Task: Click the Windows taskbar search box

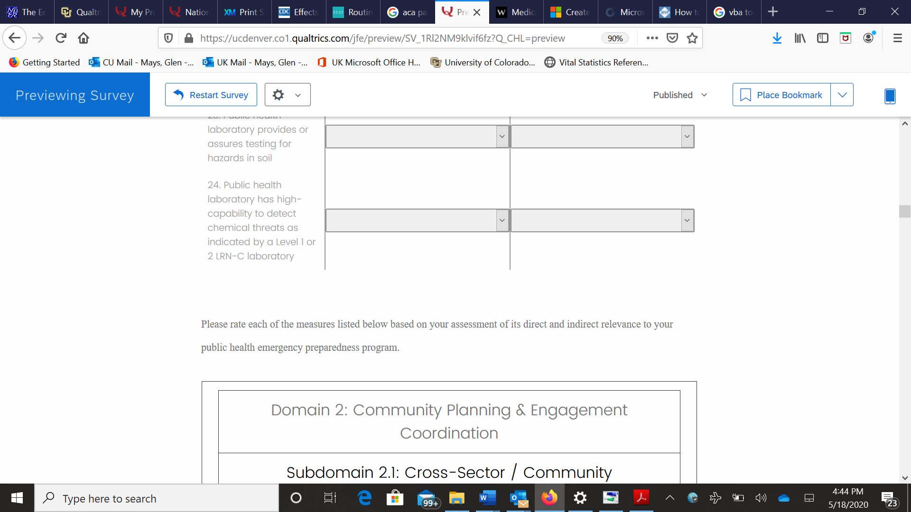Action: (157, 498)
